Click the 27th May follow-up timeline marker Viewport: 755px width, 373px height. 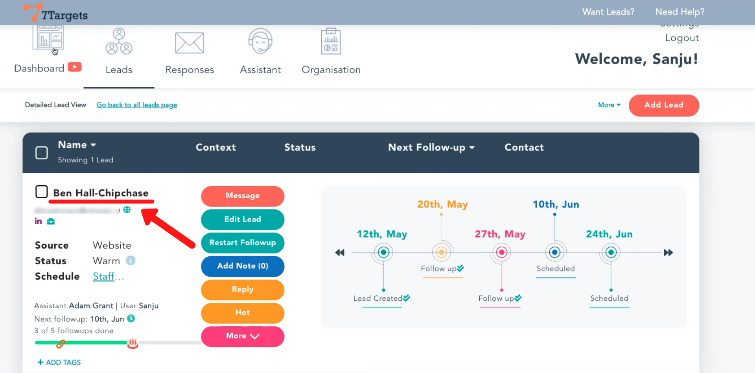click(501, 252)
